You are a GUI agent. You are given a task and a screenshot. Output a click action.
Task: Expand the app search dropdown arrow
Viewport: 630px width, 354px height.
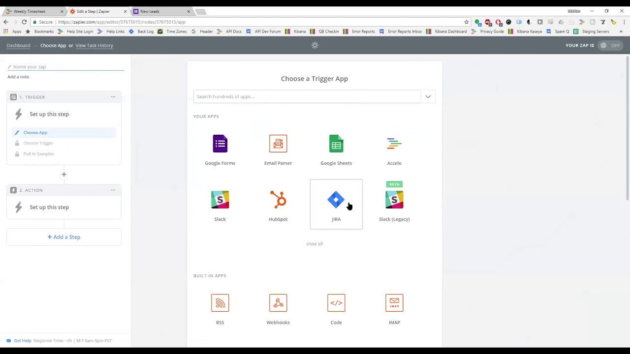(428, 96)
